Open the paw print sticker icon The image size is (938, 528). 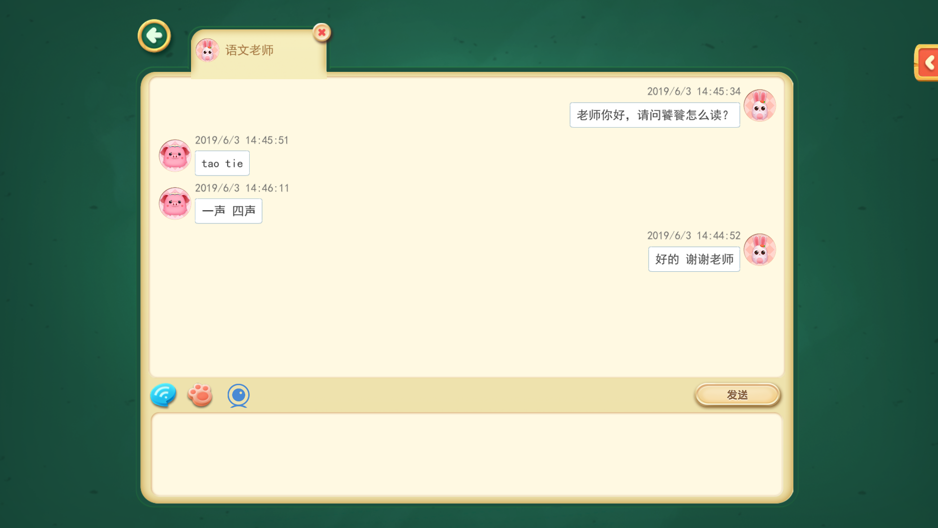click(200, 395)
